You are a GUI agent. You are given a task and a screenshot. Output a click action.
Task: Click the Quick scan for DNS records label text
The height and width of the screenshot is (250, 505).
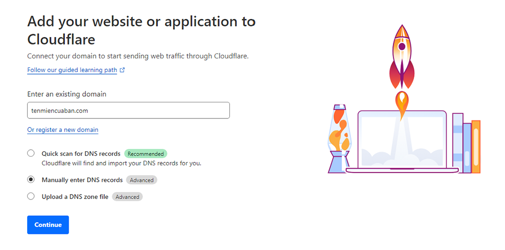click(81, 154)
